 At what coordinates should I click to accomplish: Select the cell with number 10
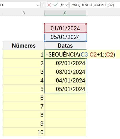24,132
